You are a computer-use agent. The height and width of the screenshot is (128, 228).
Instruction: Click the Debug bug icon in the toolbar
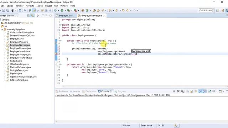pyautogui.click(x=56, y=10)
